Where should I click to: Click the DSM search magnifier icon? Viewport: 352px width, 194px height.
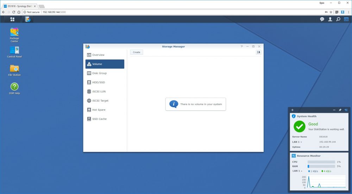338,19
